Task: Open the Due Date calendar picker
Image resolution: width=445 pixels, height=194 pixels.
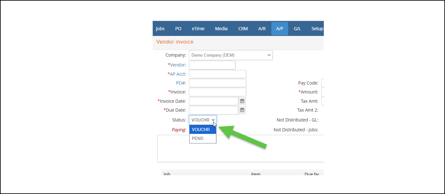Action: coord(242,110)
